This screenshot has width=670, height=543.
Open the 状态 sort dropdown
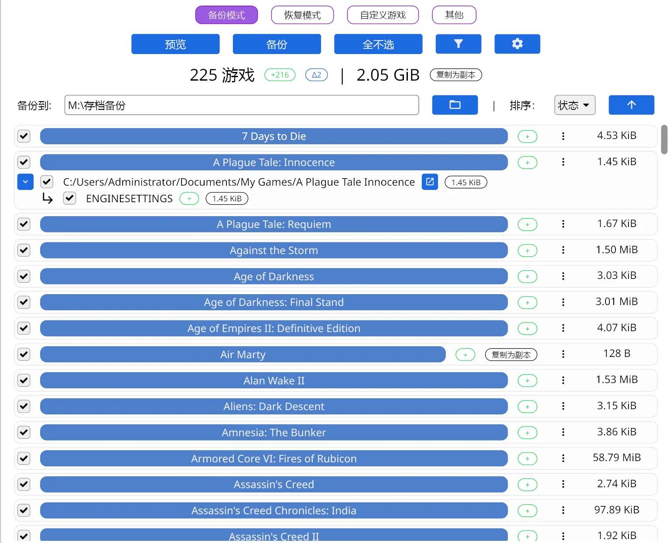click(574, 105)
